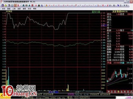Click the blue K-line toolbar icon
The image size is (133, 99).
pyautogui.click(x=3, y=5)
